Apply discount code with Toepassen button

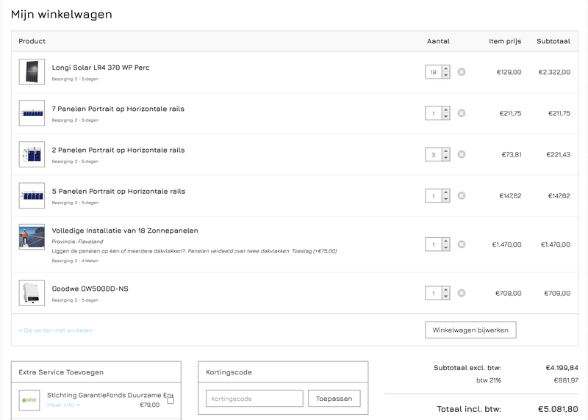click(x=334, y=399)
